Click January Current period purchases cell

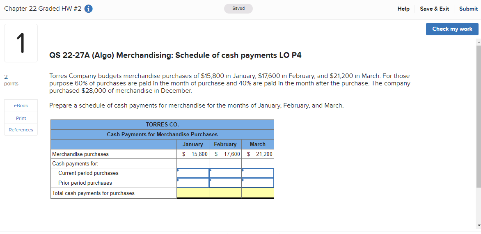tap(192, 173)
